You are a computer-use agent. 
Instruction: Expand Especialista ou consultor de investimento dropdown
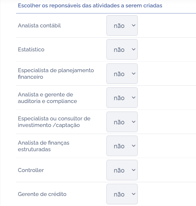[x=122, y=122]
